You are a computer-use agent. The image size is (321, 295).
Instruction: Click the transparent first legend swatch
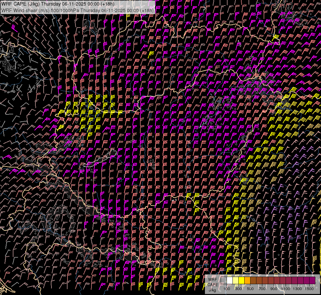(224, 280)
